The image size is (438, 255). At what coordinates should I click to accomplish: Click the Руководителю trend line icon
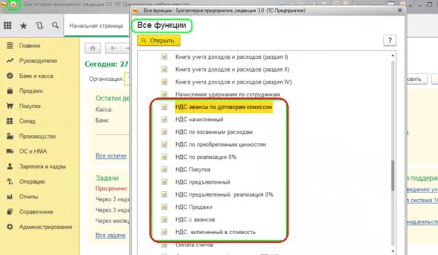tap(10, 61)
